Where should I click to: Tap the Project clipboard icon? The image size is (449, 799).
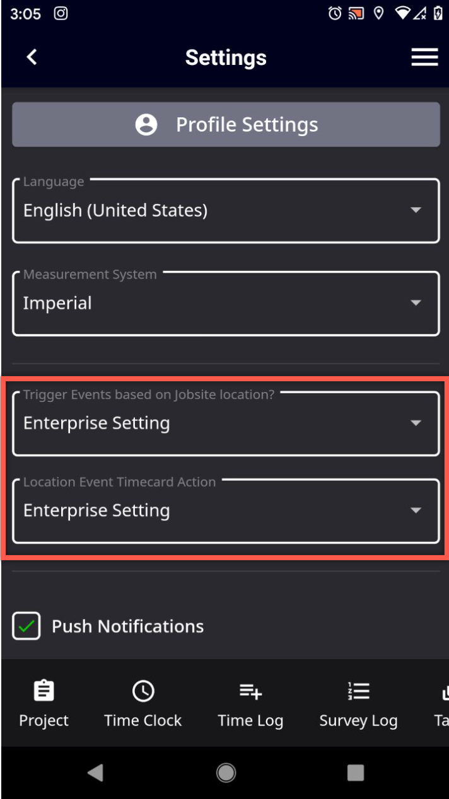click(x=44, y=691)
